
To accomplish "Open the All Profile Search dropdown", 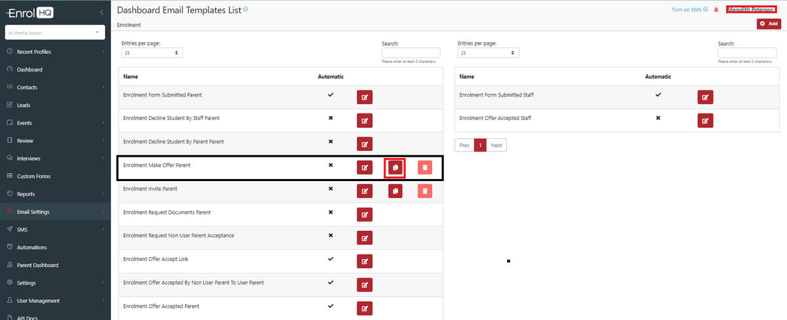I will (55, 32).
